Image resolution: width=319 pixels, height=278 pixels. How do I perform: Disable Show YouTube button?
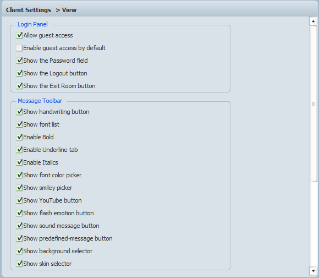coord(19,200)
